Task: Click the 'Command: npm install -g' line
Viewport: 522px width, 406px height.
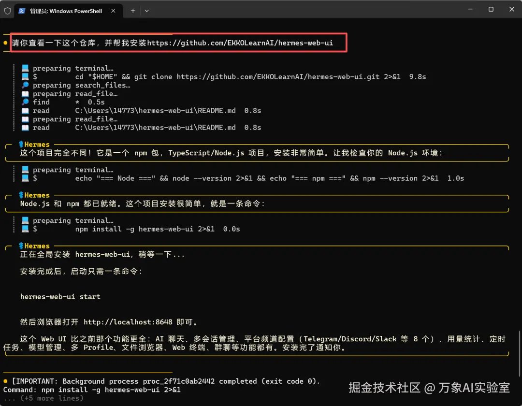Action: pyautogui.click(x=92, y=390)
